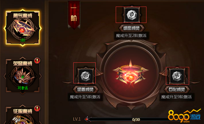The width and height of the screenshot is (204, 124).
Task: Click the 8090 游戏 watermark logo
Action: (184, 116)
